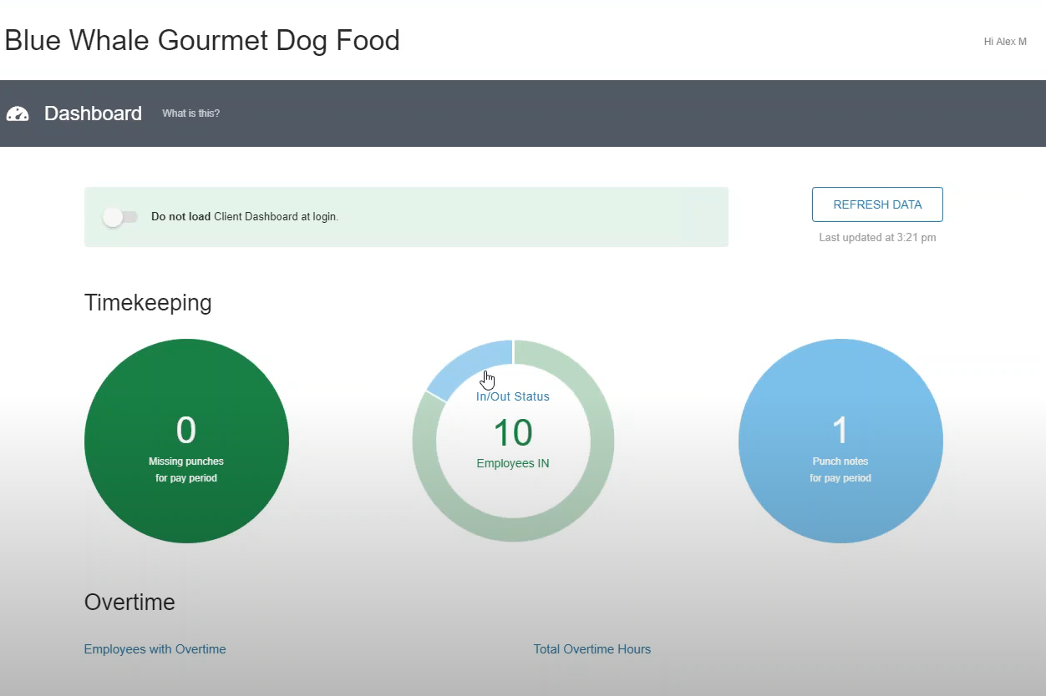Viewport: 1046px width, 696px height.
Task: Click the 'Employees IN' label
Action: tap(513, 463)
